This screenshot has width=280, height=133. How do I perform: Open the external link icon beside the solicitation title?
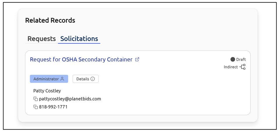(137, 60)
